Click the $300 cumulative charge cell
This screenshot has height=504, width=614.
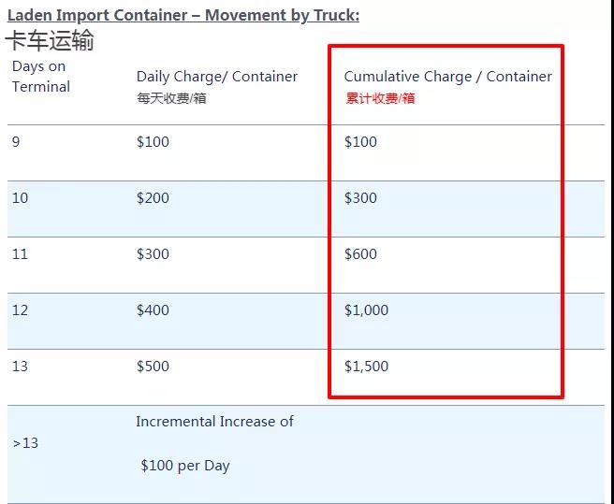(360, 198)
